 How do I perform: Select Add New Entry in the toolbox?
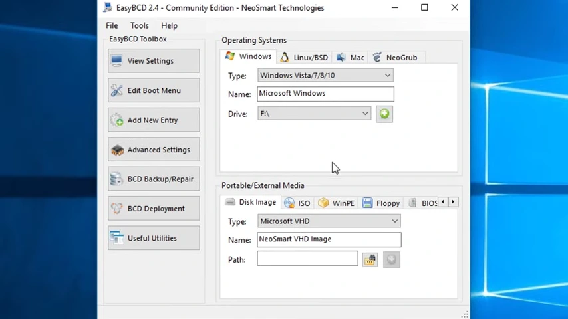tap(154, 120)
